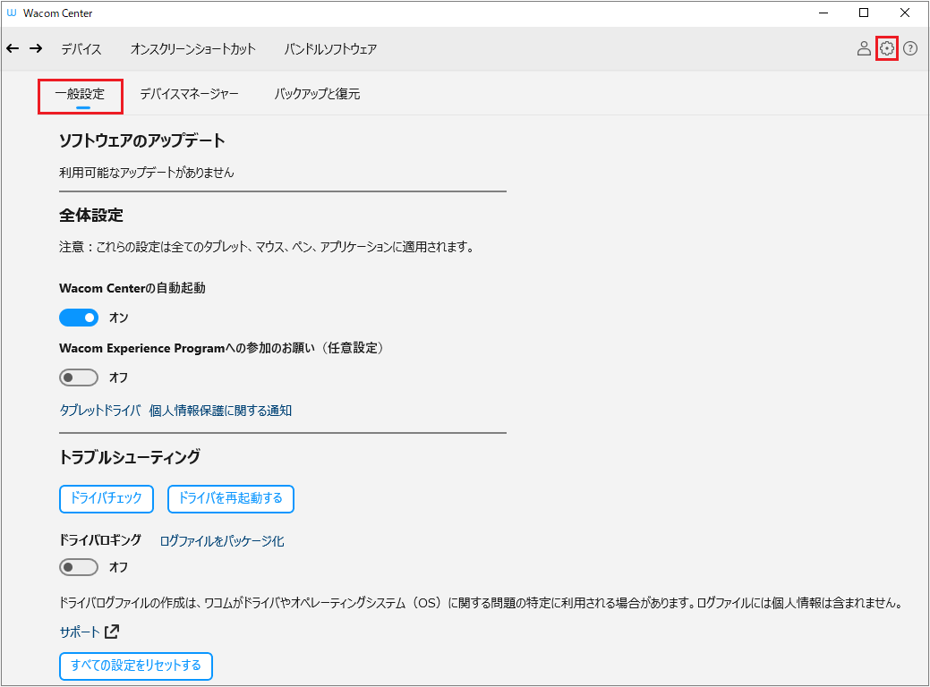Click すべての設定をリセットする button

pyautogui.click(x=136, y=666)
